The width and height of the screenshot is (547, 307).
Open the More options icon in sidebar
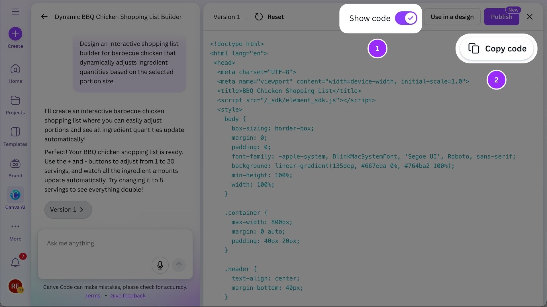(15, 227)
